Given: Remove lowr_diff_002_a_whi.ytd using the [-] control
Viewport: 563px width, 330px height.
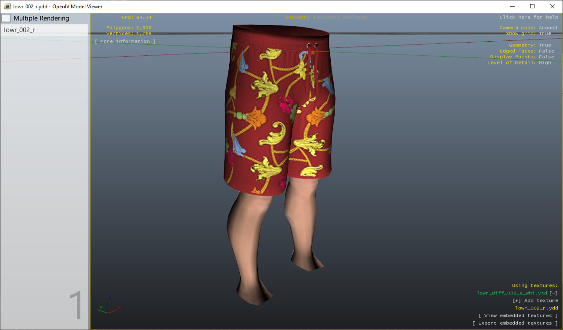Looking at the screenshot, I should pos(553,293).
